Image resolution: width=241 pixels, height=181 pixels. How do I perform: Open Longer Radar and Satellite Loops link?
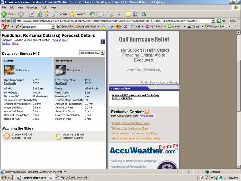point(131,123)
